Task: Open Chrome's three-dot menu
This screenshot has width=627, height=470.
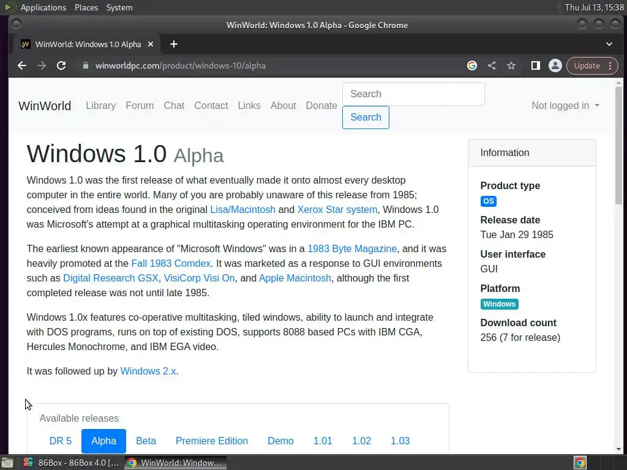Action: (610, 65)
